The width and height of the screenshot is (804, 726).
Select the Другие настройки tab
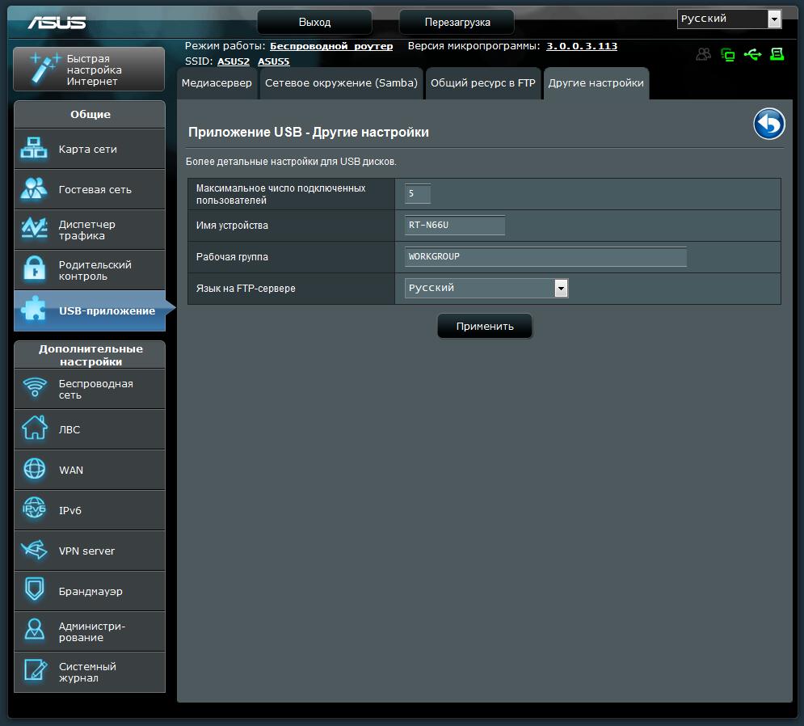596,83
